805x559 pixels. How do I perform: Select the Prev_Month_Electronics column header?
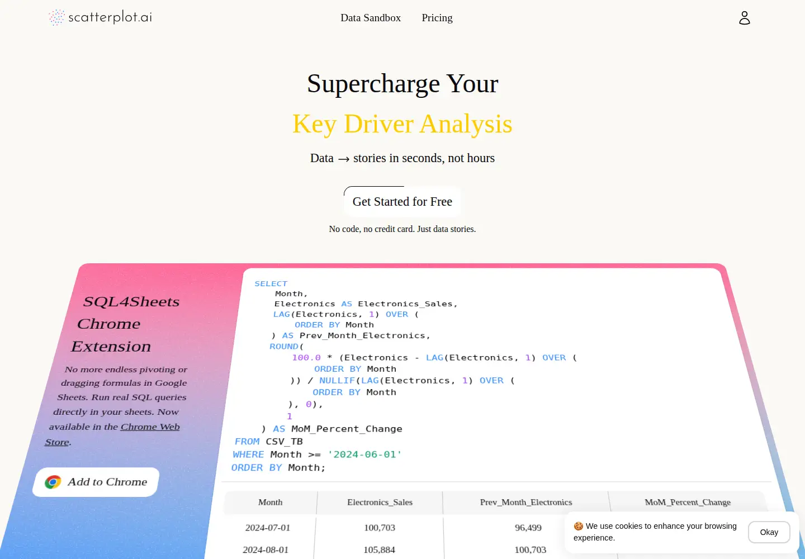click(x=526, y=503)
